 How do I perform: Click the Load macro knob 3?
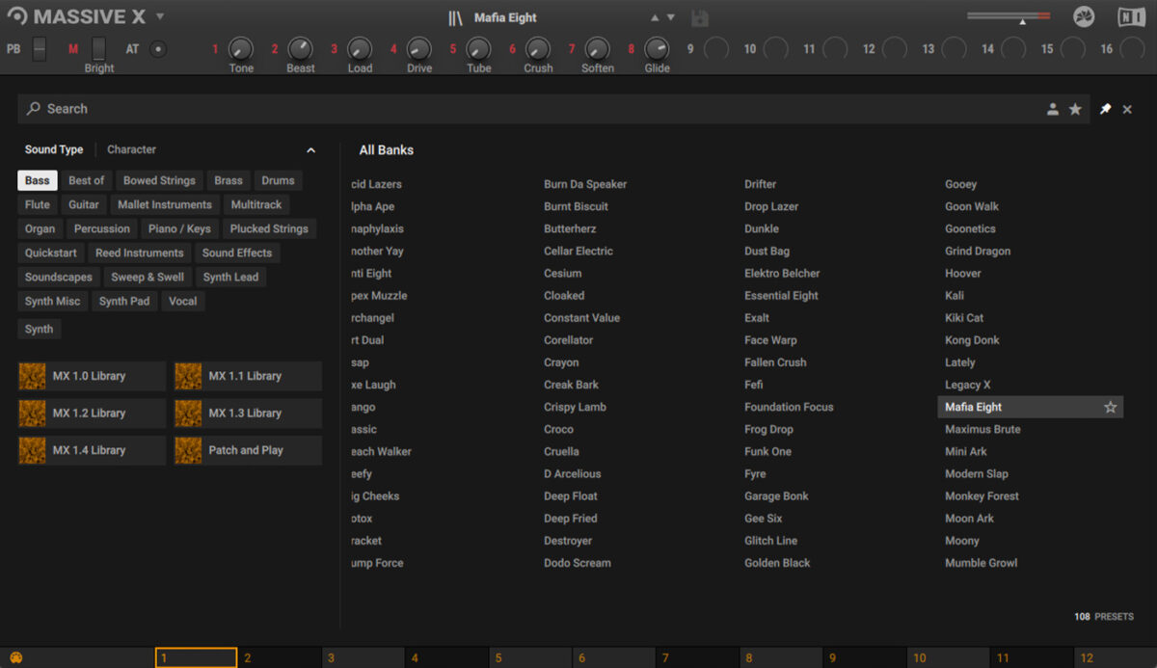tap(360, 49)
